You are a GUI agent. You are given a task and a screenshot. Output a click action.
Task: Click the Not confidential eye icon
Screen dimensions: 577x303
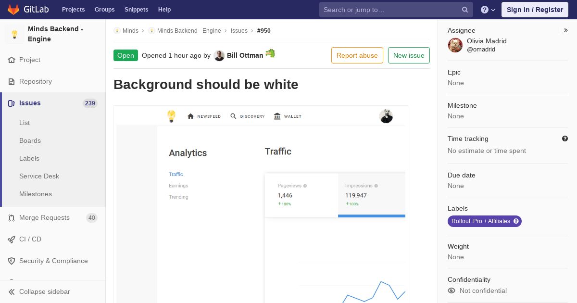[x=452, y=290]
